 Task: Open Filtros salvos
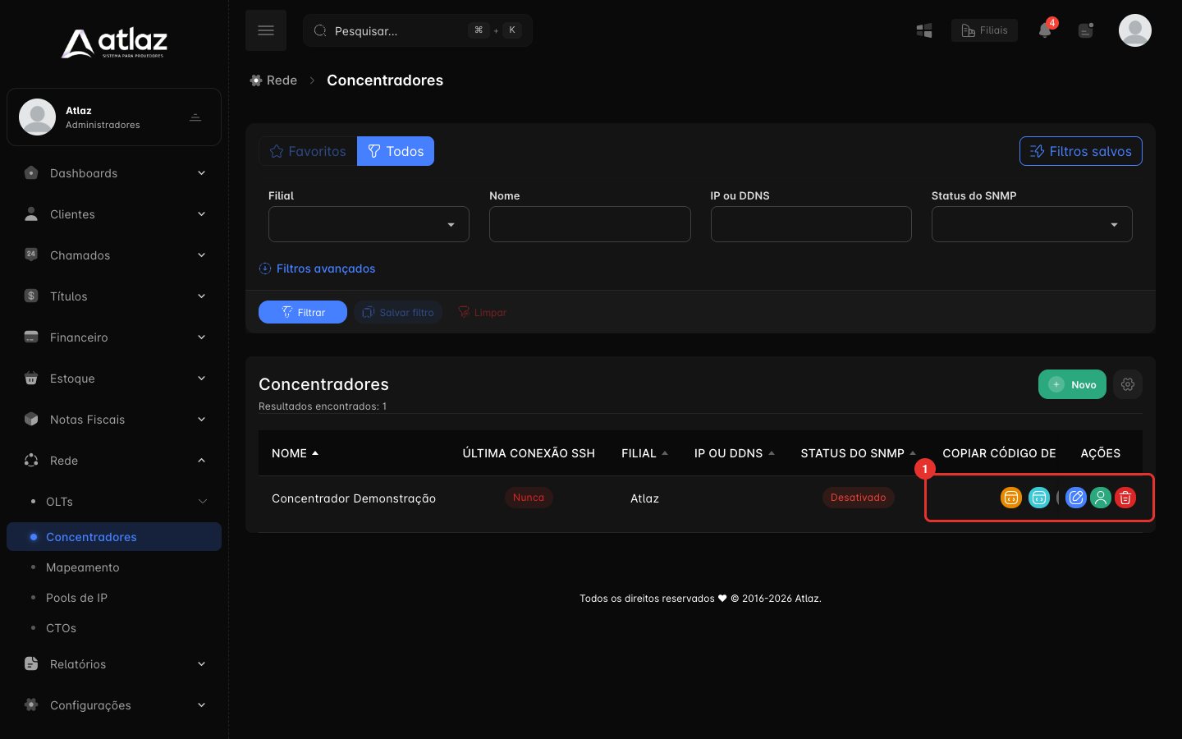[1080, 151]
